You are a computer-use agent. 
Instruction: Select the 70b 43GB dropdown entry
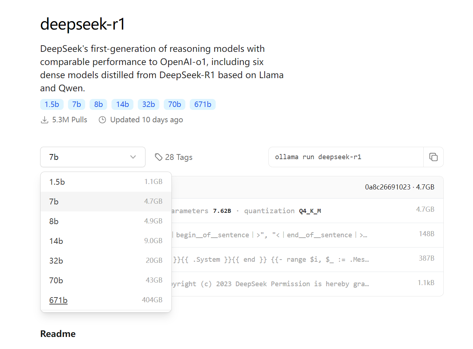(106, 280)
